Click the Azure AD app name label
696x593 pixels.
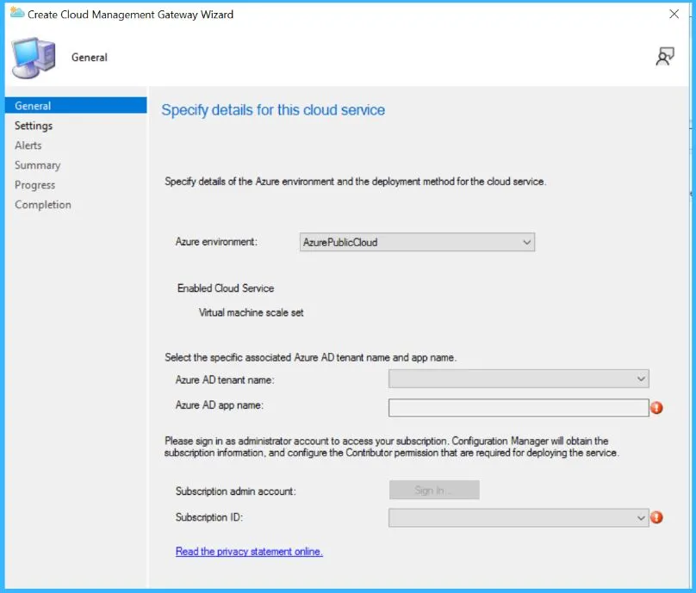(220, 405)
